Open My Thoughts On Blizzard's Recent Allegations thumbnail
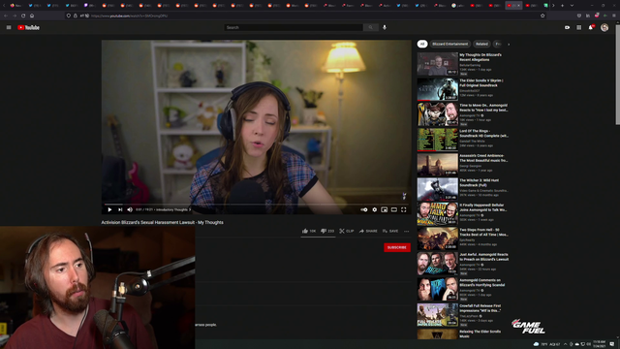Screen dimensions: 620x349 437,64
